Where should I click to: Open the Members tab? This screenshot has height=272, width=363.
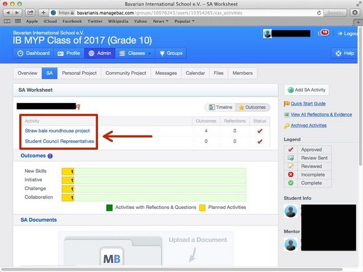point(242,73)
